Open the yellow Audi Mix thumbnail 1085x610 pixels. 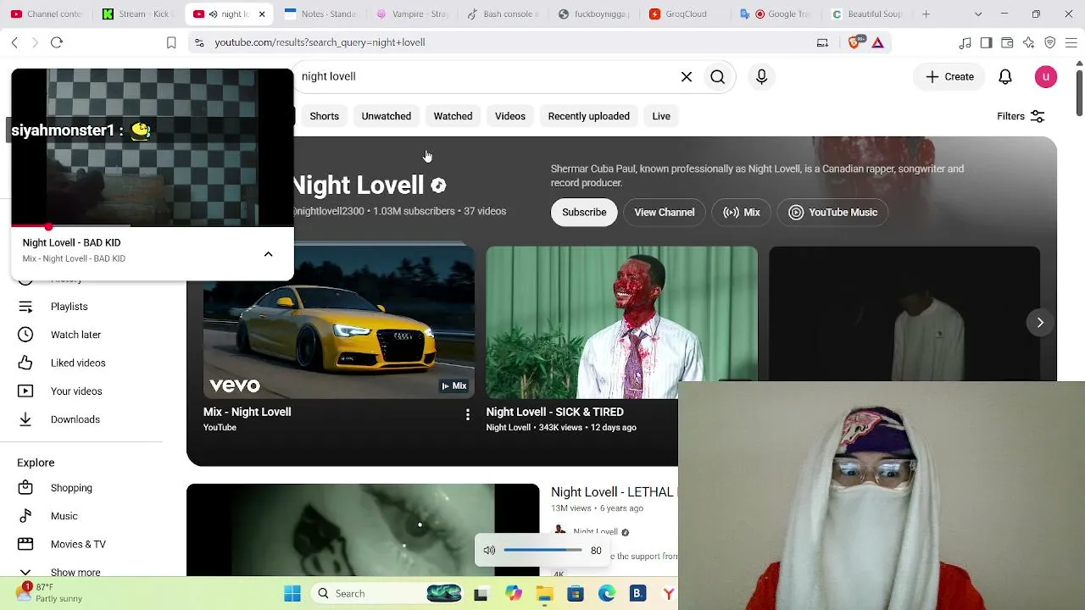(339, 322)
